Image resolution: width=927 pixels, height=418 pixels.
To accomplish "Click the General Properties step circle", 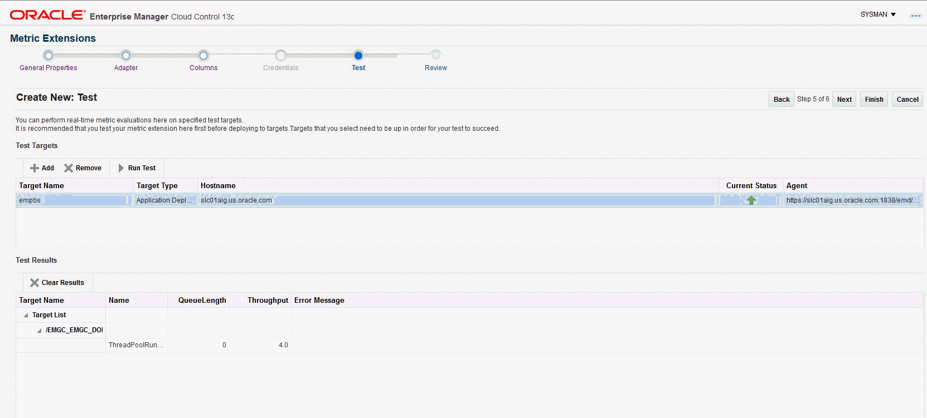I will pos(48,55).
